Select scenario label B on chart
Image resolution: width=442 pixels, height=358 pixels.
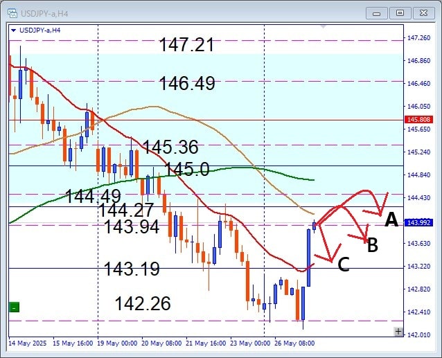373,244
